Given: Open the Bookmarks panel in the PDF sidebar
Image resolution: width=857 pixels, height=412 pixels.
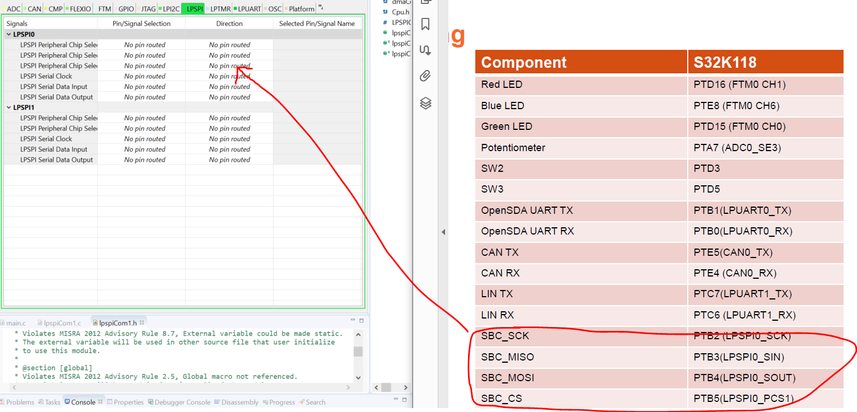Looking at the screenshot, I should point(425,24).
